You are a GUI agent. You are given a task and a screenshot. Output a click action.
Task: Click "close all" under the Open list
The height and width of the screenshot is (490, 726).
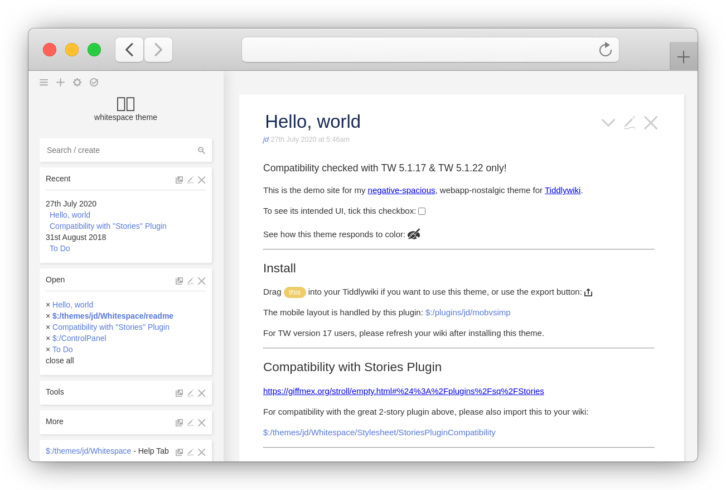pos(59,361)
